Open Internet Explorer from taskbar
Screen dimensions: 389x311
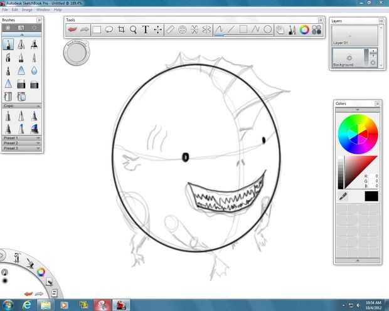click(x=26, y=305)
